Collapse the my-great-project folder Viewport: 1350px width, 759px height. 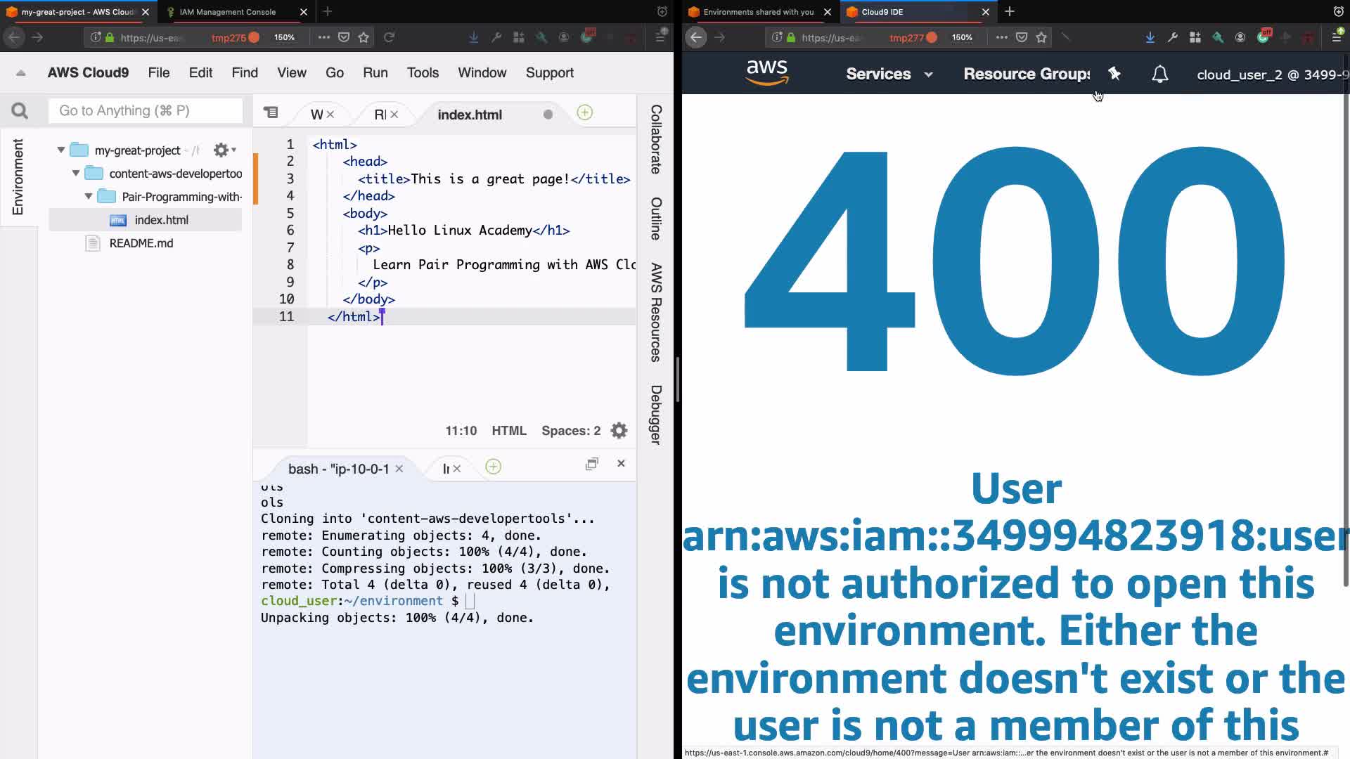click(61, 150)
